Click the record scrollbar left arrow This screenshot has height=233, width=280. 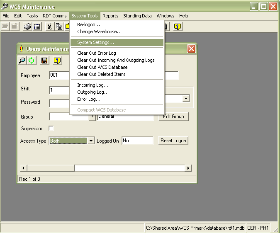[23, 168]
